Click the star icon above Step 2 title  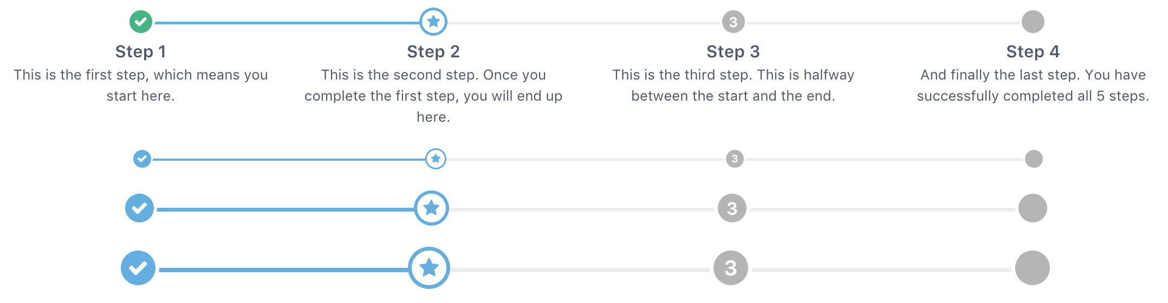click(x=433, y=22)
